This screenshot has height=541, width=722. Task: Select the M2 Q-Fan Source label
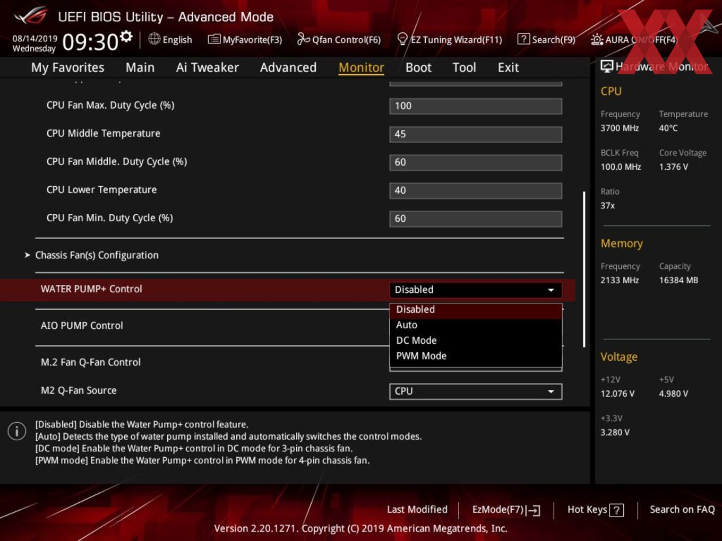pos(79,390)
